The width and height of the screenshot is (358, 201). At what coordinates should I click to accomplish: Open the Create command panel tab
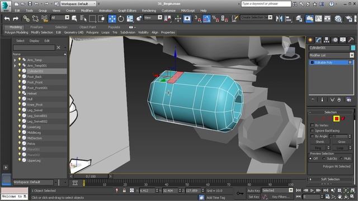click(x=310, y=40)
